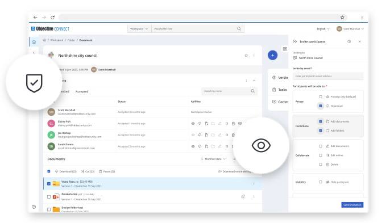390x223 pixels.
Task: Check the Edit online checkbox
Action: click(321, 155)
